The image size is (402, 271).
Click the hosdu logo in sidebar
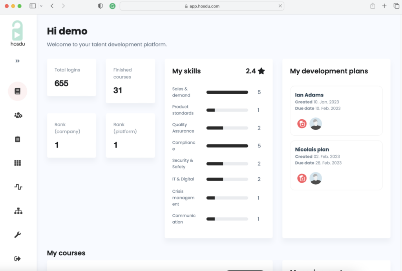17,33
